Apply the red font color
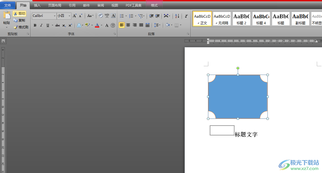 coord(97,25)
